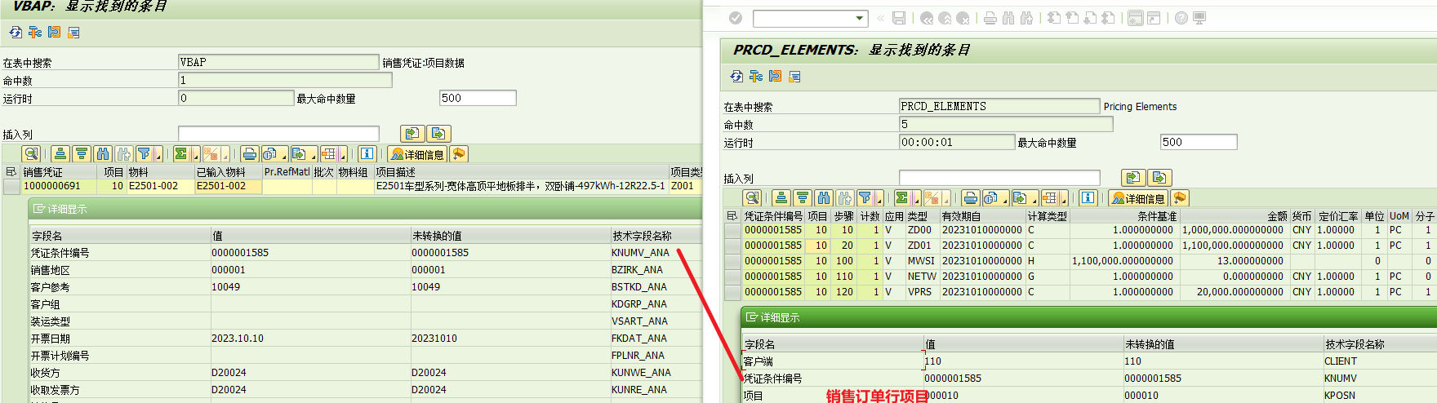Click the second application toolbar icon in VBAP window
Screen dimensions: 1437x403
coord(35,33)
